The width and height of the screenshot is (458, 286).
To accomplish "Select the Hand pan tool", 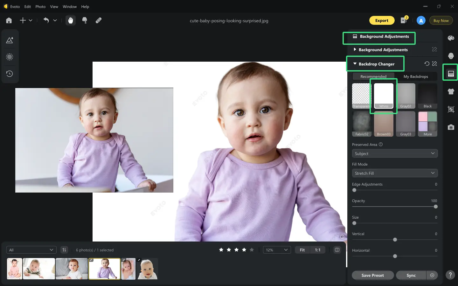I will (70, 20).
